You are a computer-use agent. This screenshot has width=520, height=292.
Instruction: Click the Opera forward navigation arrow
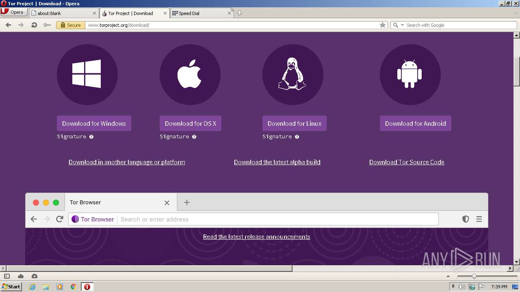[21, 25]
